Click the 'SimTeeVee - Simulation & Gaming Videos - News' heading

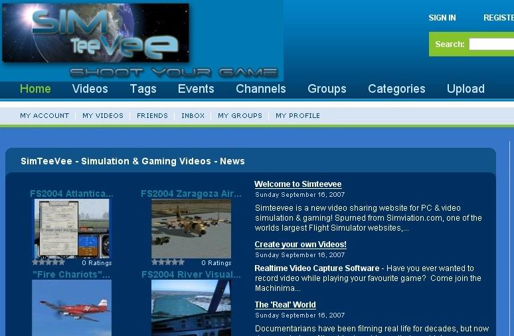tap(133, 161)
